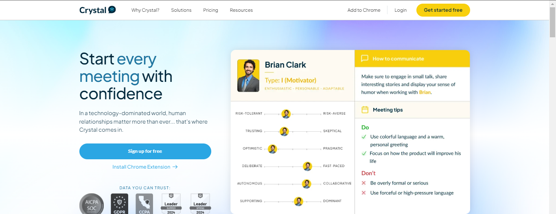The width and height of the screenshot is (556, 214).
Task: Click the G2 Leader Spring 2024 badge
Action: [x=200, y=204]
